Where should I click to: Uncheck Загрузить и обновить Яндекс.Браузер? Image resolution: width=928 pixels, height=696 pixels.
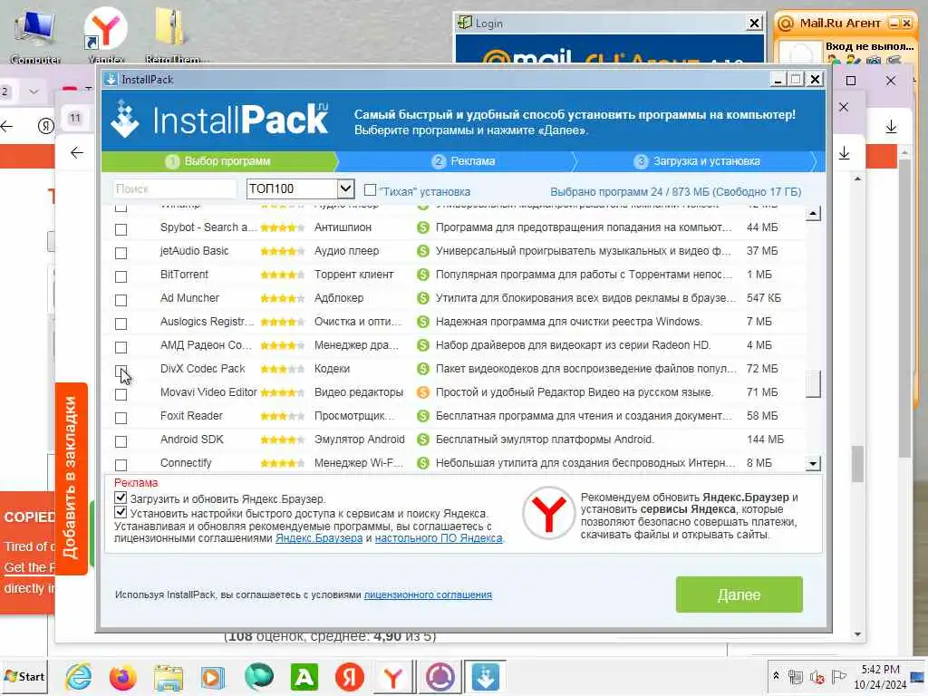pos(121,498)
